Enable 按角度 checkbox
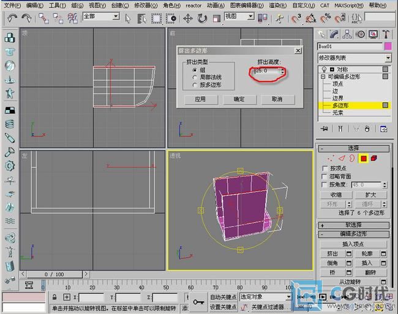398x314 pixels. [325, 185]
